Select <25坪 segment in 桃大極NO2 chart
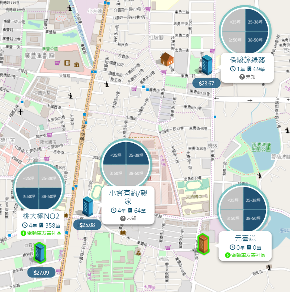The height and width of the screenshot is (292, 290). [28, 177]
